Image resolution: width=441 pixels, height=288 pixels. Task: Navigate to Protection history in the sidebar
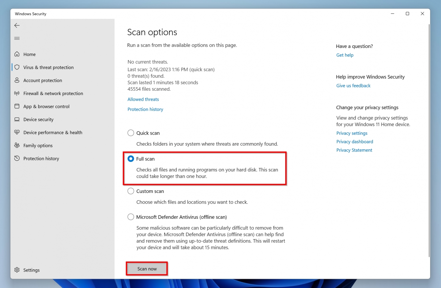[41, 158]
